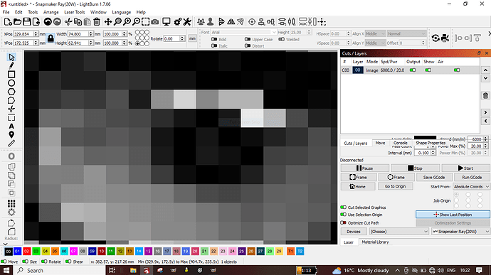Click the Open file folder icon

pyautogui.click(x=18, y=22)
